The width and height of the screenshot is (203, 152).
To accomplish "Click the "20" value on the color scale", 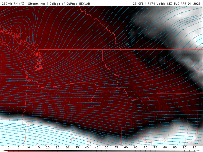I will (48, 147).
